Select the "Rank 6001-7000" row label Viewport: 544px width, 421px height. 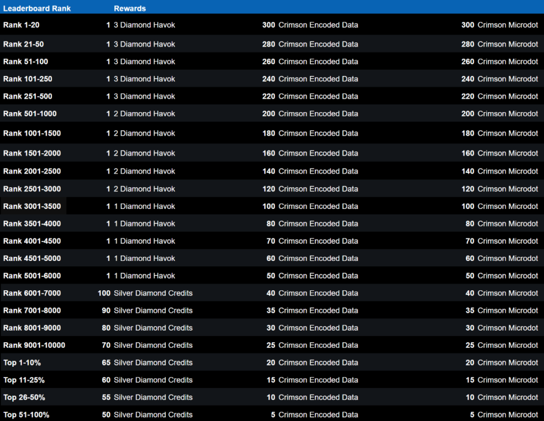(x=32, y=293)
